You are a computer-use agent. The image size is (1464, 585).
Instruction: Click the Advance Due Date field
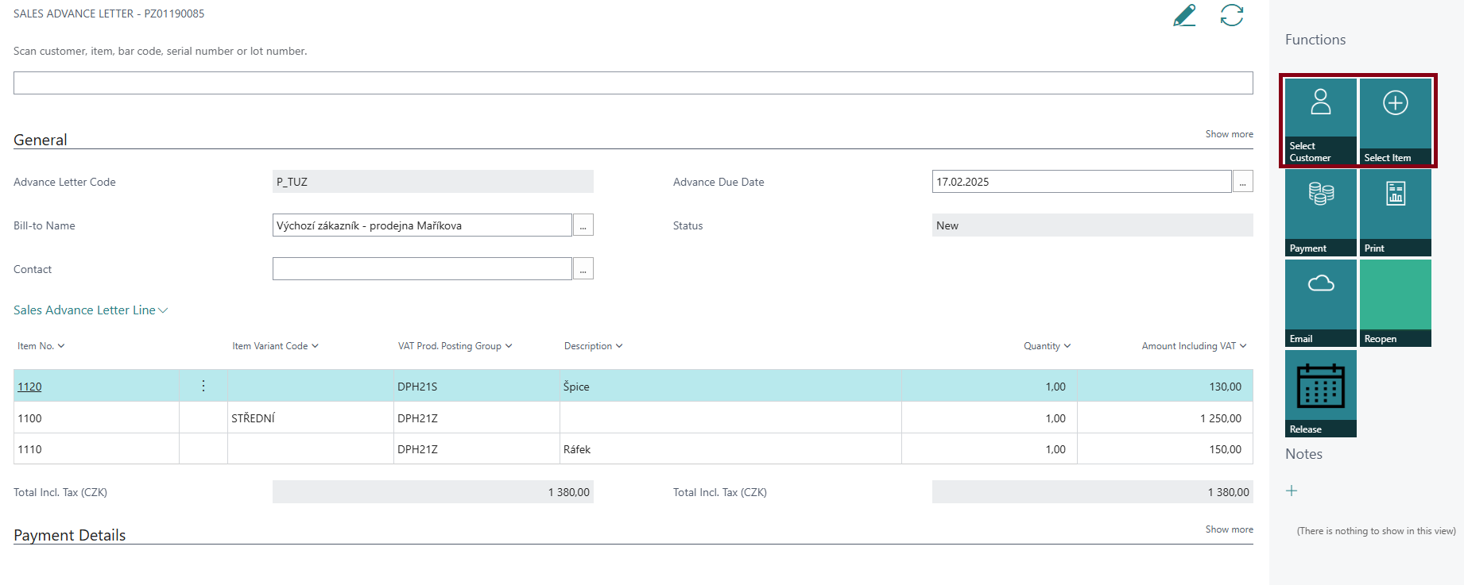[x=1082, y=182]
